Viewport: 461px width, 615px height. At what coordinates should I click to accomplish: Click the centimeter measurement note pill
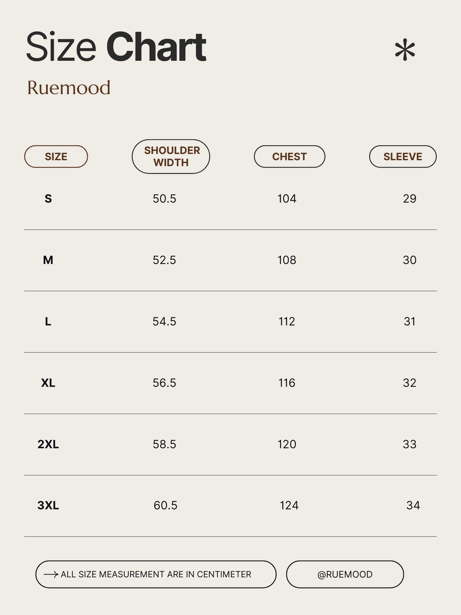pos(156,574)
